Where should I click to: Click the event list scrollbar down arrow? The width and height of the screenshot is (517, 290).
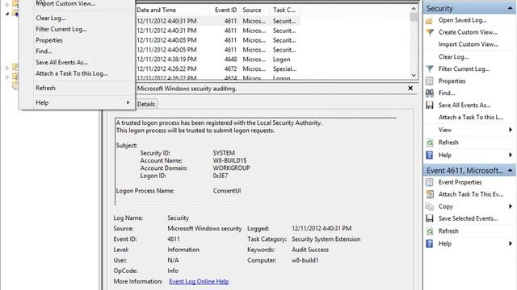414,75
